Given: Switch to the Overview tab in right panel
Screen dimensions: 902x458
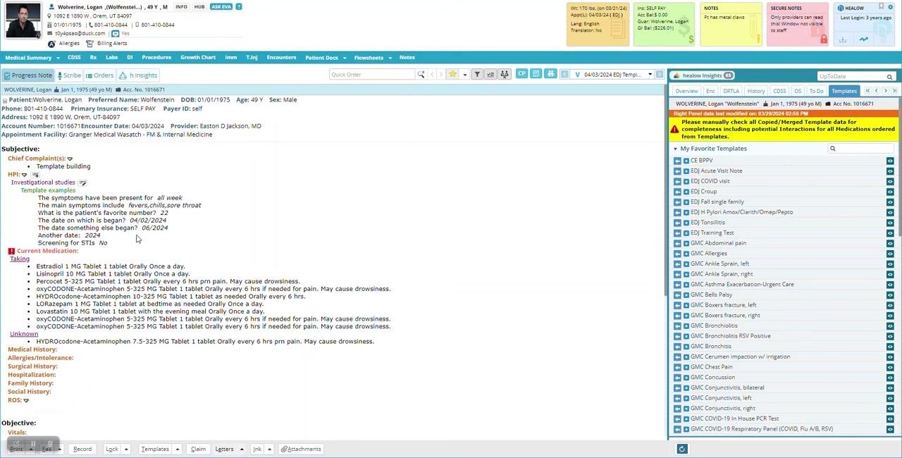Looking at the screenshot, I should pyautogui.click(x=686, y=91).
